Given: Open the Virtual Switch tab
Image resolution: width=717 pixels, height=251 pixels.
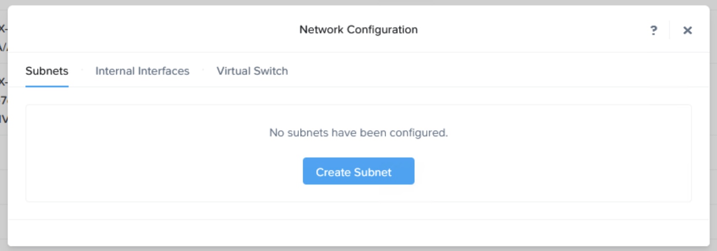Looking at the screenshot, I should pos(252,71).
